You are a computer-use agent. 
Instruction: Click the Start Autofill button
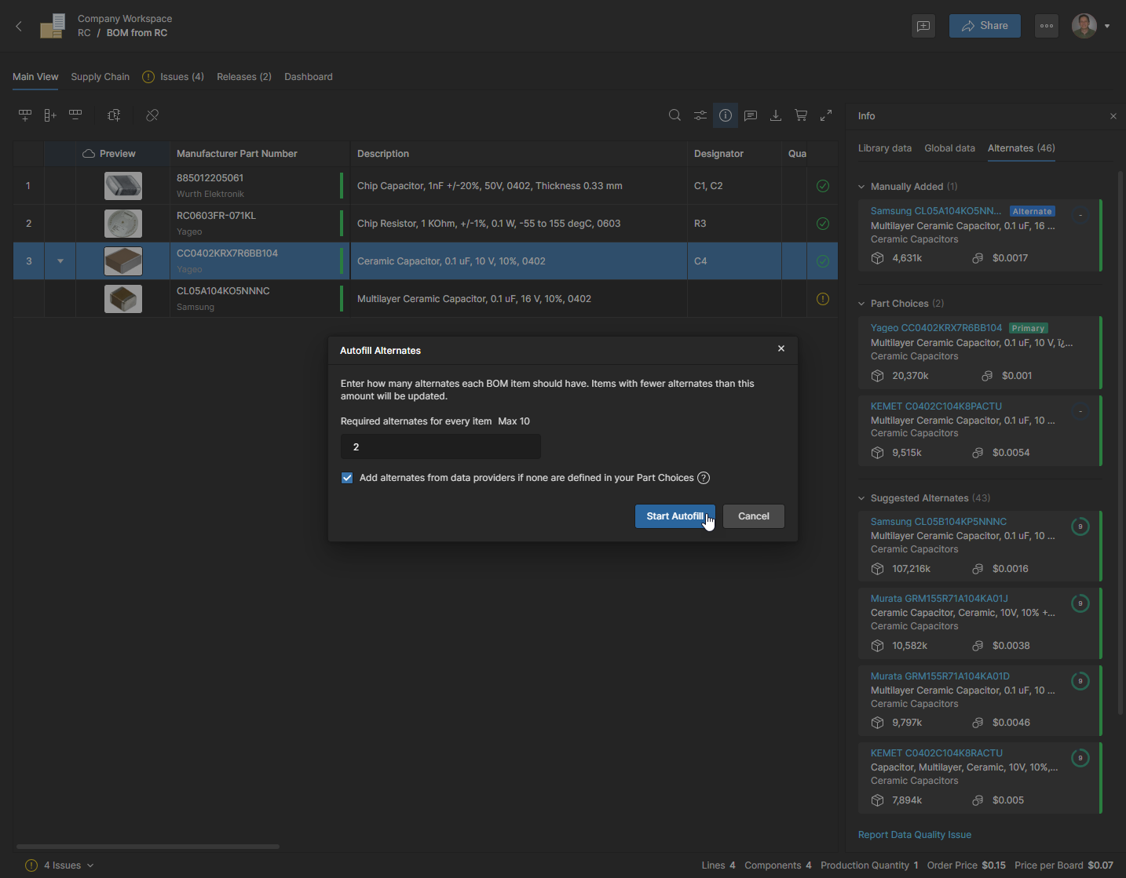click(x=675, y=516)
